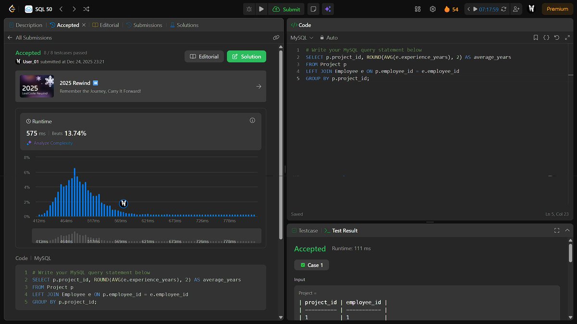Open the settings gear
The image size is (577, 324).
pyautogui.click(x=433, y=9)
